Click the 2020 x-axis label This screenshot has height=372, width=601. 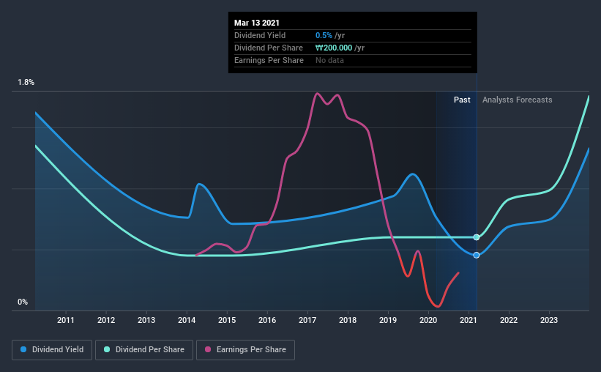point(428,320)
